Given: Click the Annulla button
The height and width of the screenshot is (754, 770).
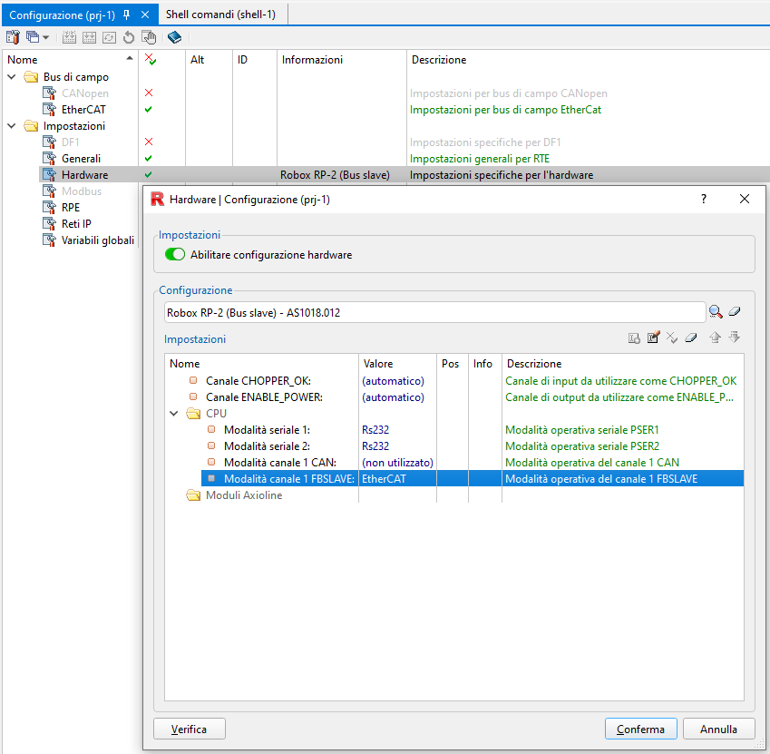Looking at the screenshot, I should (x=719, y=729).
